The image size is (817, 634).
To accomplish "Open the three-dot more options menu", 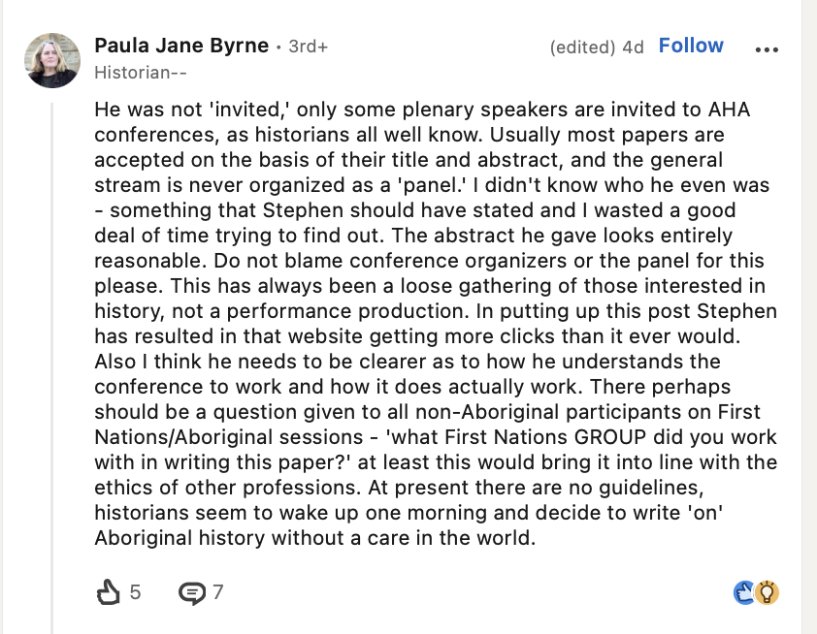I will [767, 49].
